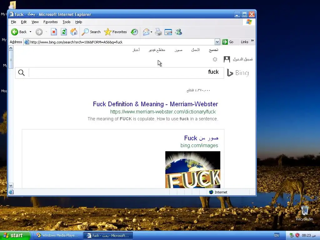
Task: Expand the address bar dropdown
Action: coord(217,42)
